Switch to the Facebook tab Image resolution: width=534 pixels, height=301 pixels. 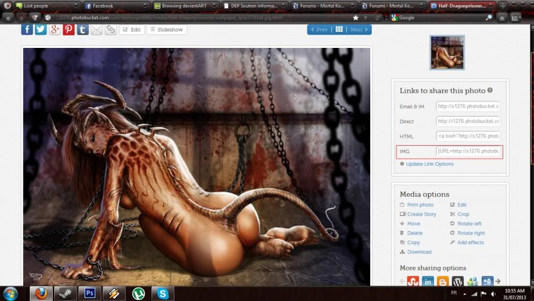[116, 6]
